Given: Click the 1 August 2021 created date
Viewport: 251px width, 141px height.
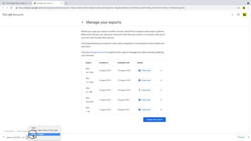Looking at the screenshot, I should coord(105,110).
